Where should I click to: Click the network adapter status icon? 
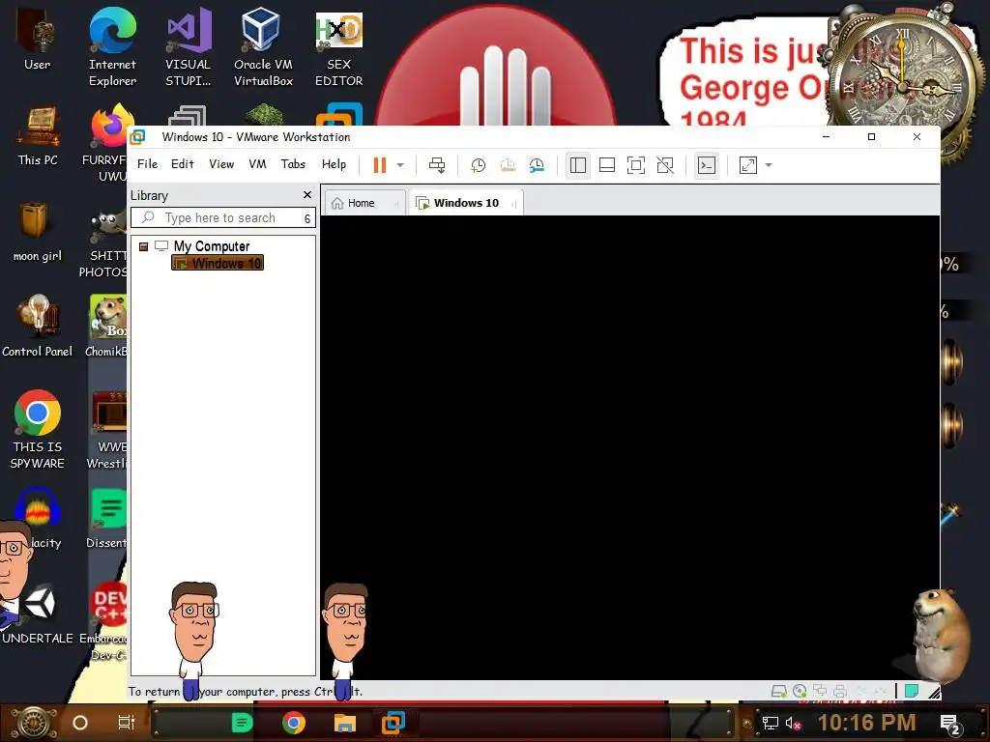820,692
